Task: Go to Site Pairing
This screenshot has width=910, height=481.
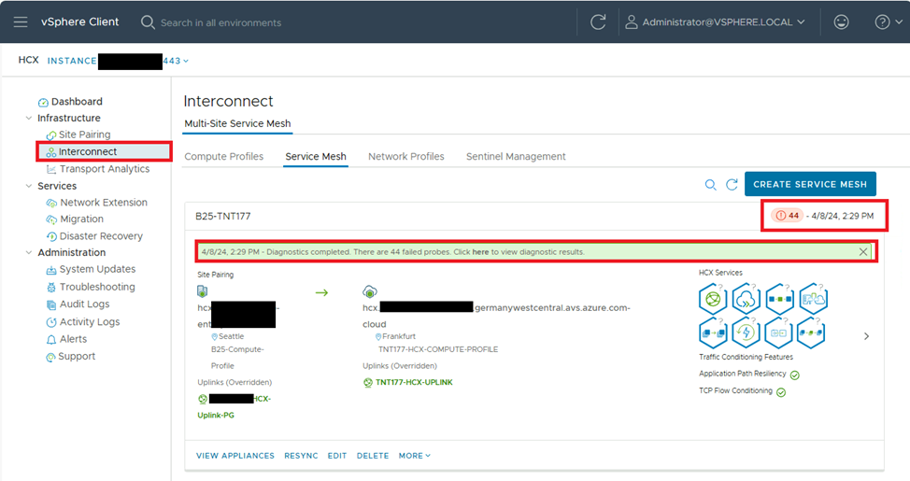Action: pos(78,134)
